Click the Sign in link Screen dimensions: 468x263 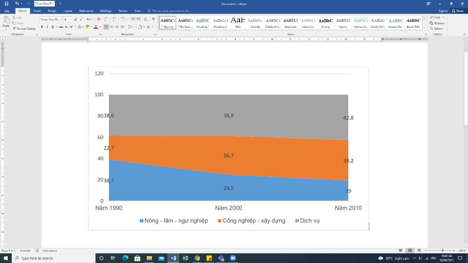pos(443,11)
